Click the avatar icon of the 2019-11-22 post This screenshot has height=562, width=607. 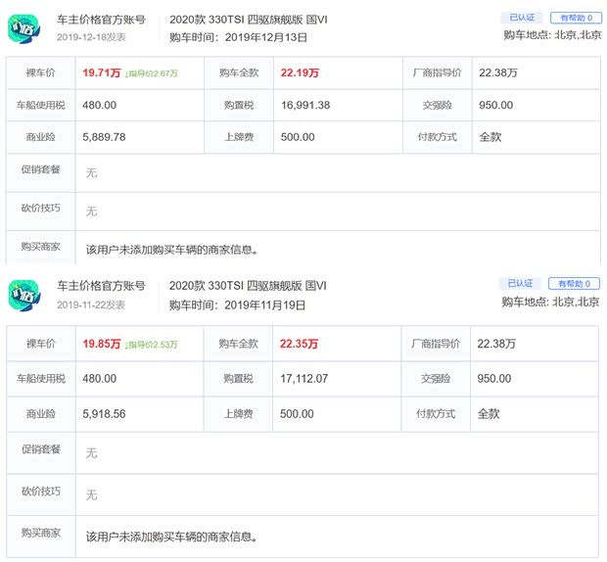(24, 296)
